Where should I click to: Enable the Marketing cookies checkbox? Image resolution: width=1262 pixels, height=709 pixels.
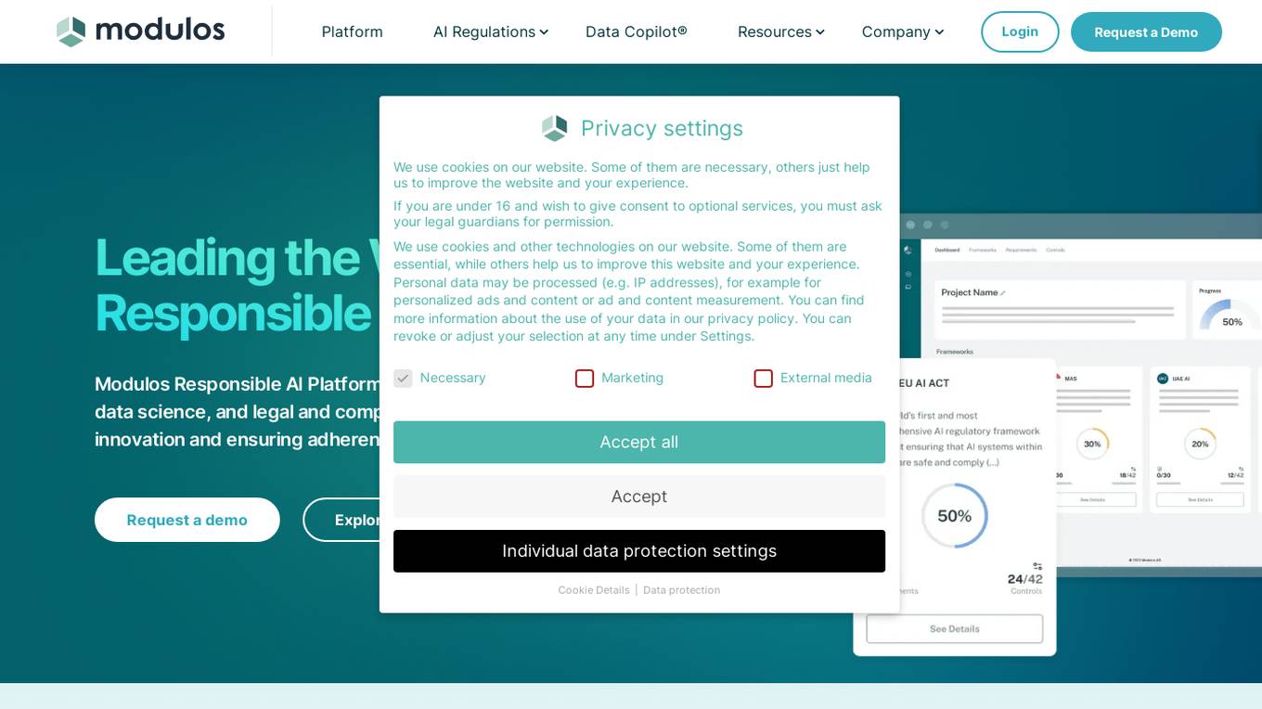pyautogui.click(x=585, y=379)
